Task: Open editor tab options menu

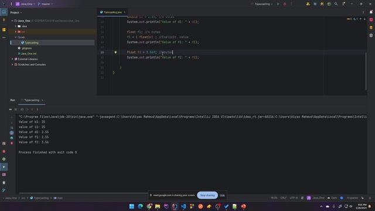Action: (363, 12)
